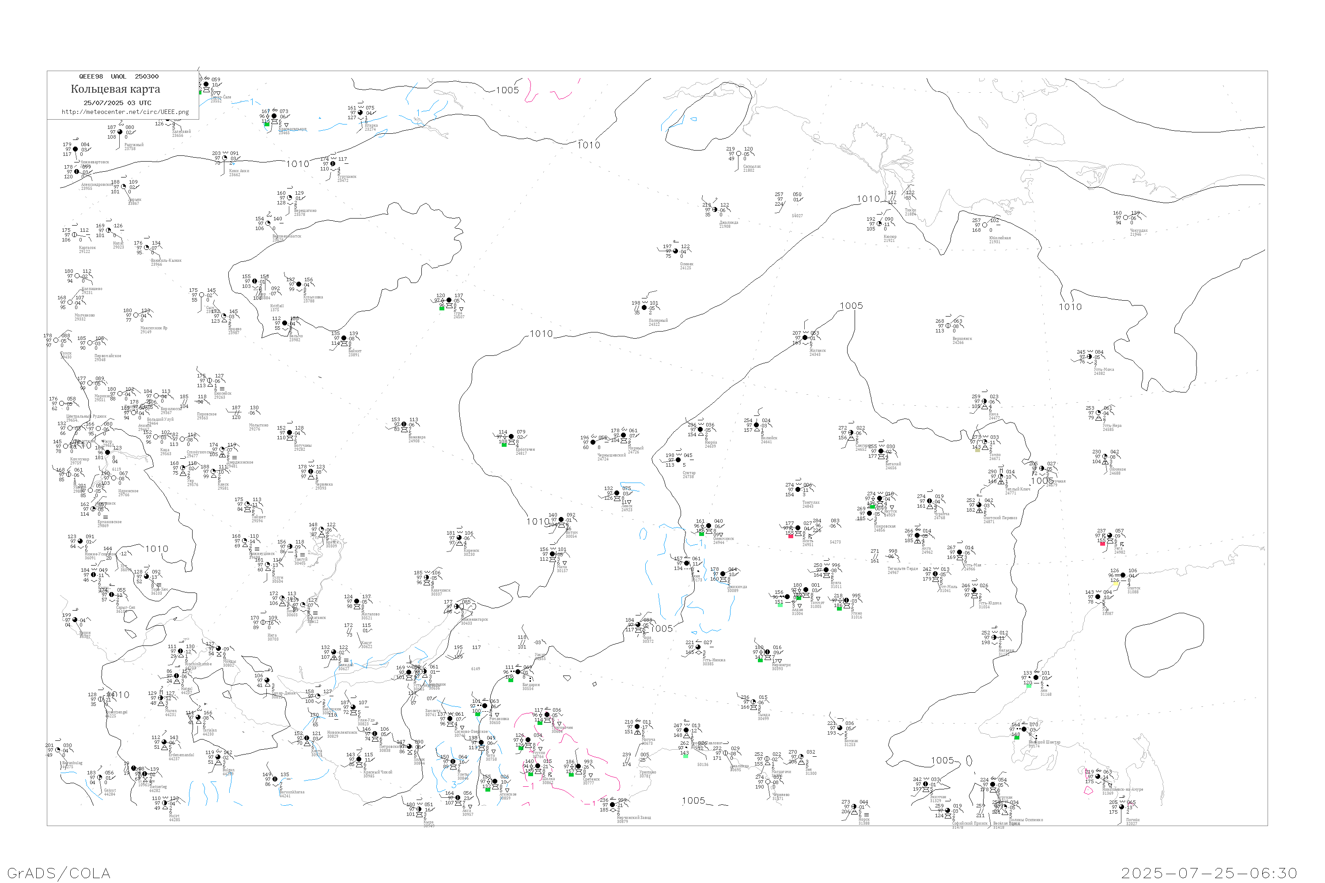The width and height of the screenshot is (1325, 883).
Task: Click the Нерюнгри station circle symbol
Action: tap(767, 652)
